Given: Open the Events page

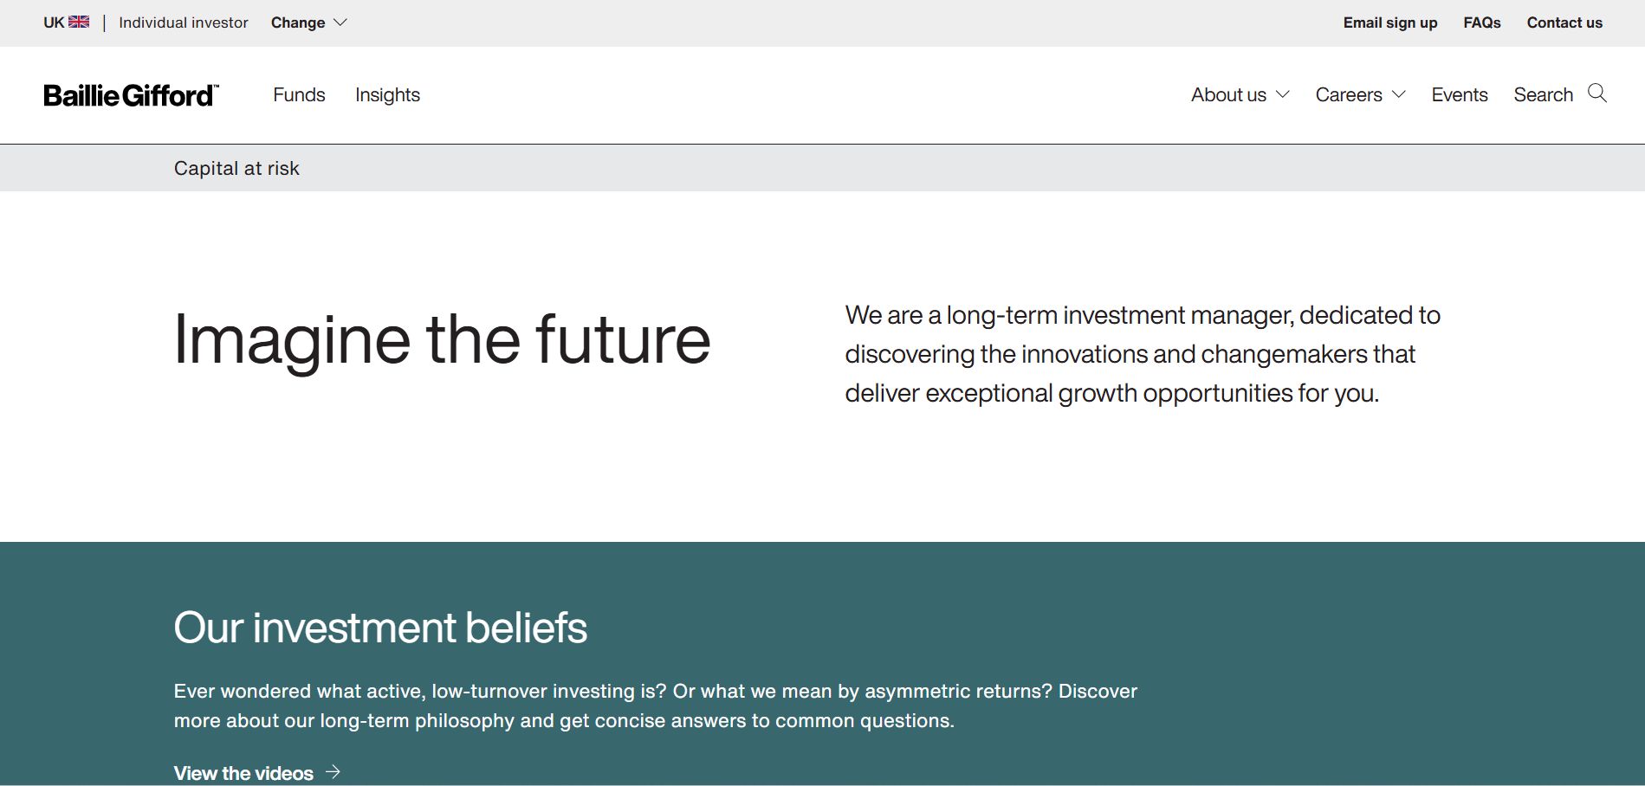Looking at the screenshot, I should [x=1460, y=95].
